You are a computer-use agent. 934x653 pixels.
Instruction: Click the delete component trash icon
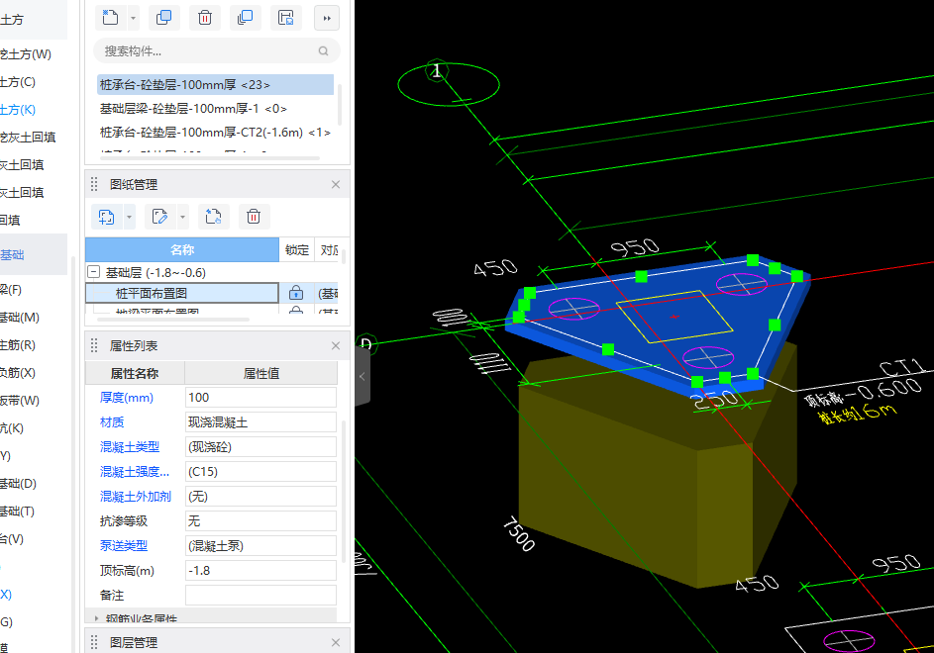pyautogui.click(x=205, y=18)
